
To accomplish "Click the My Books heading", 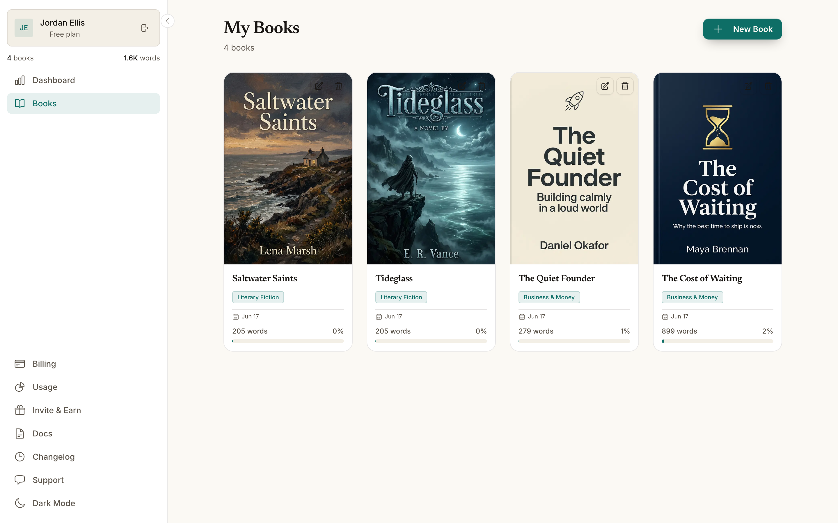I will (262, 28).
